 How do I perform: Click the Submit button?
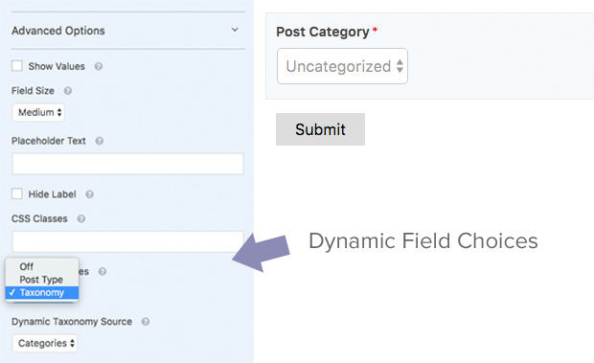(321, 129)
